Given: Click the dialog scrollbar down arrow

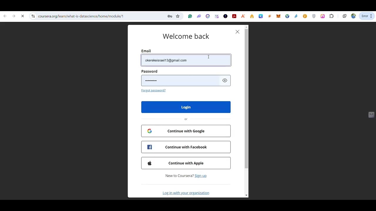Looking at the screenshot, I should [246, 195].
